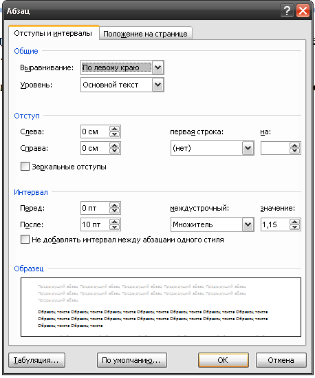Increase the на: first line value
This screenshot has width=315, height=378.
point(295,145)
